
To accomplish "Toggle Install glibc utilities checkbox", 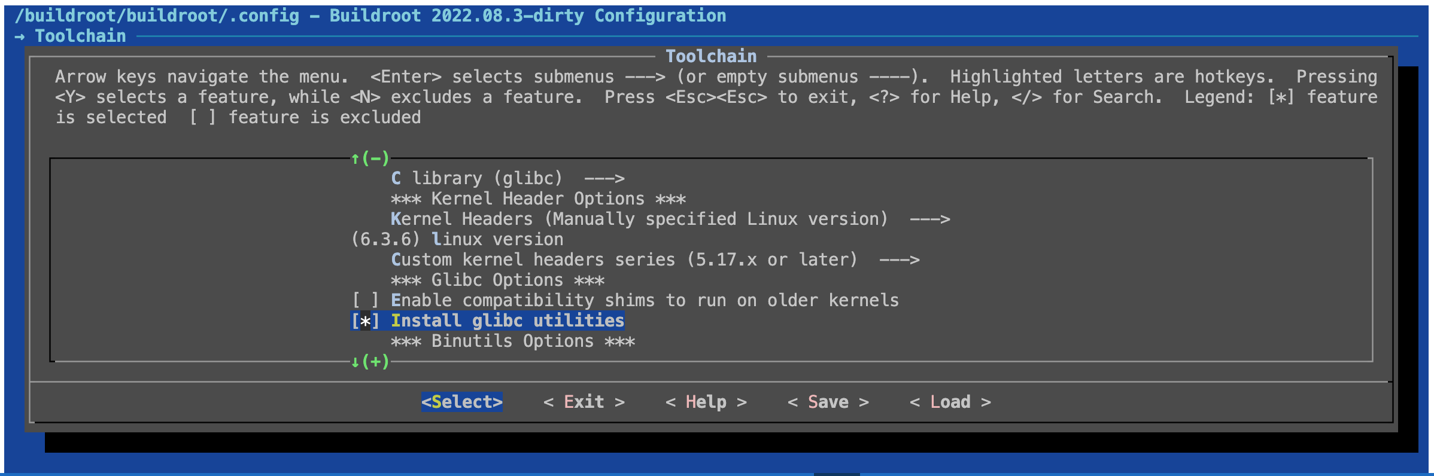I will 365,321.
